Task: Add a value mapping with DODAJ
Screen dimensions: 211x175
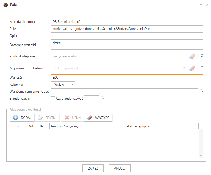Action: click(22, 118)
